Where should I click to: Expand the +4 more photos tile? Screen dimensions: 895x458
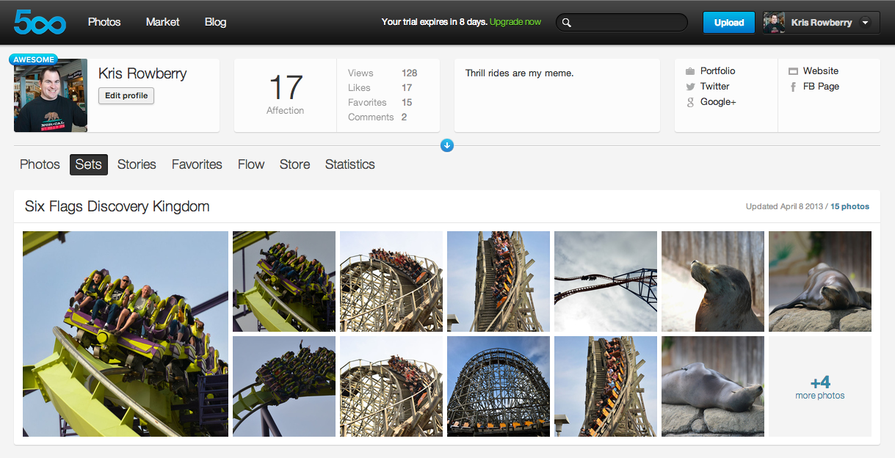tap(819, 387)
